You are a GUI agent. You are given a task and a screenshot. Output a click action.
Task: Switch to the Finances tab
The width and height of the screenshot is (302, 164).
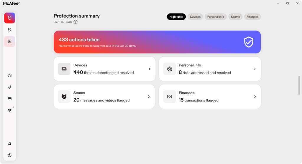252,17
